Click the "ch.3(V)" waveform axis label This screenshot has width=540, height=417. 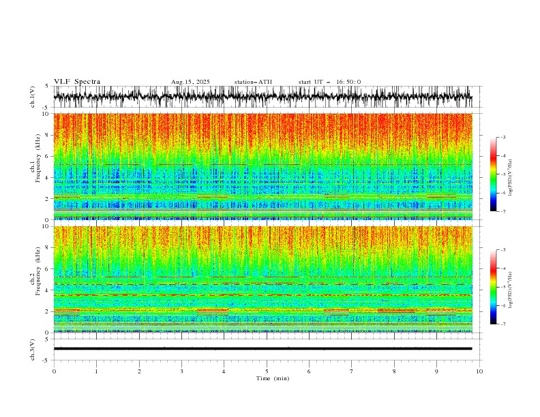coord(33,350)
